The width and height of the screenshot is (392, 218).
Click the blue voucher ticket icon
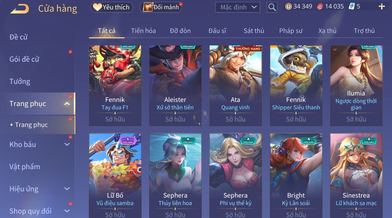(x=352, y=6)
